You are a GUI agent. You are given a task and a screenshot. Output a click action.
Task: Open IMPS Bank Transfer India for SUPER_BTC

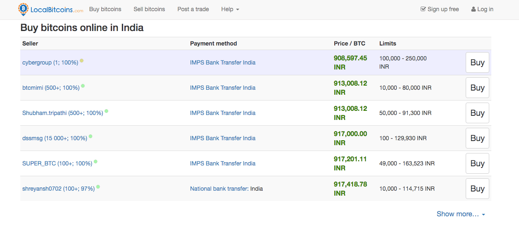[x=223, y=163]
